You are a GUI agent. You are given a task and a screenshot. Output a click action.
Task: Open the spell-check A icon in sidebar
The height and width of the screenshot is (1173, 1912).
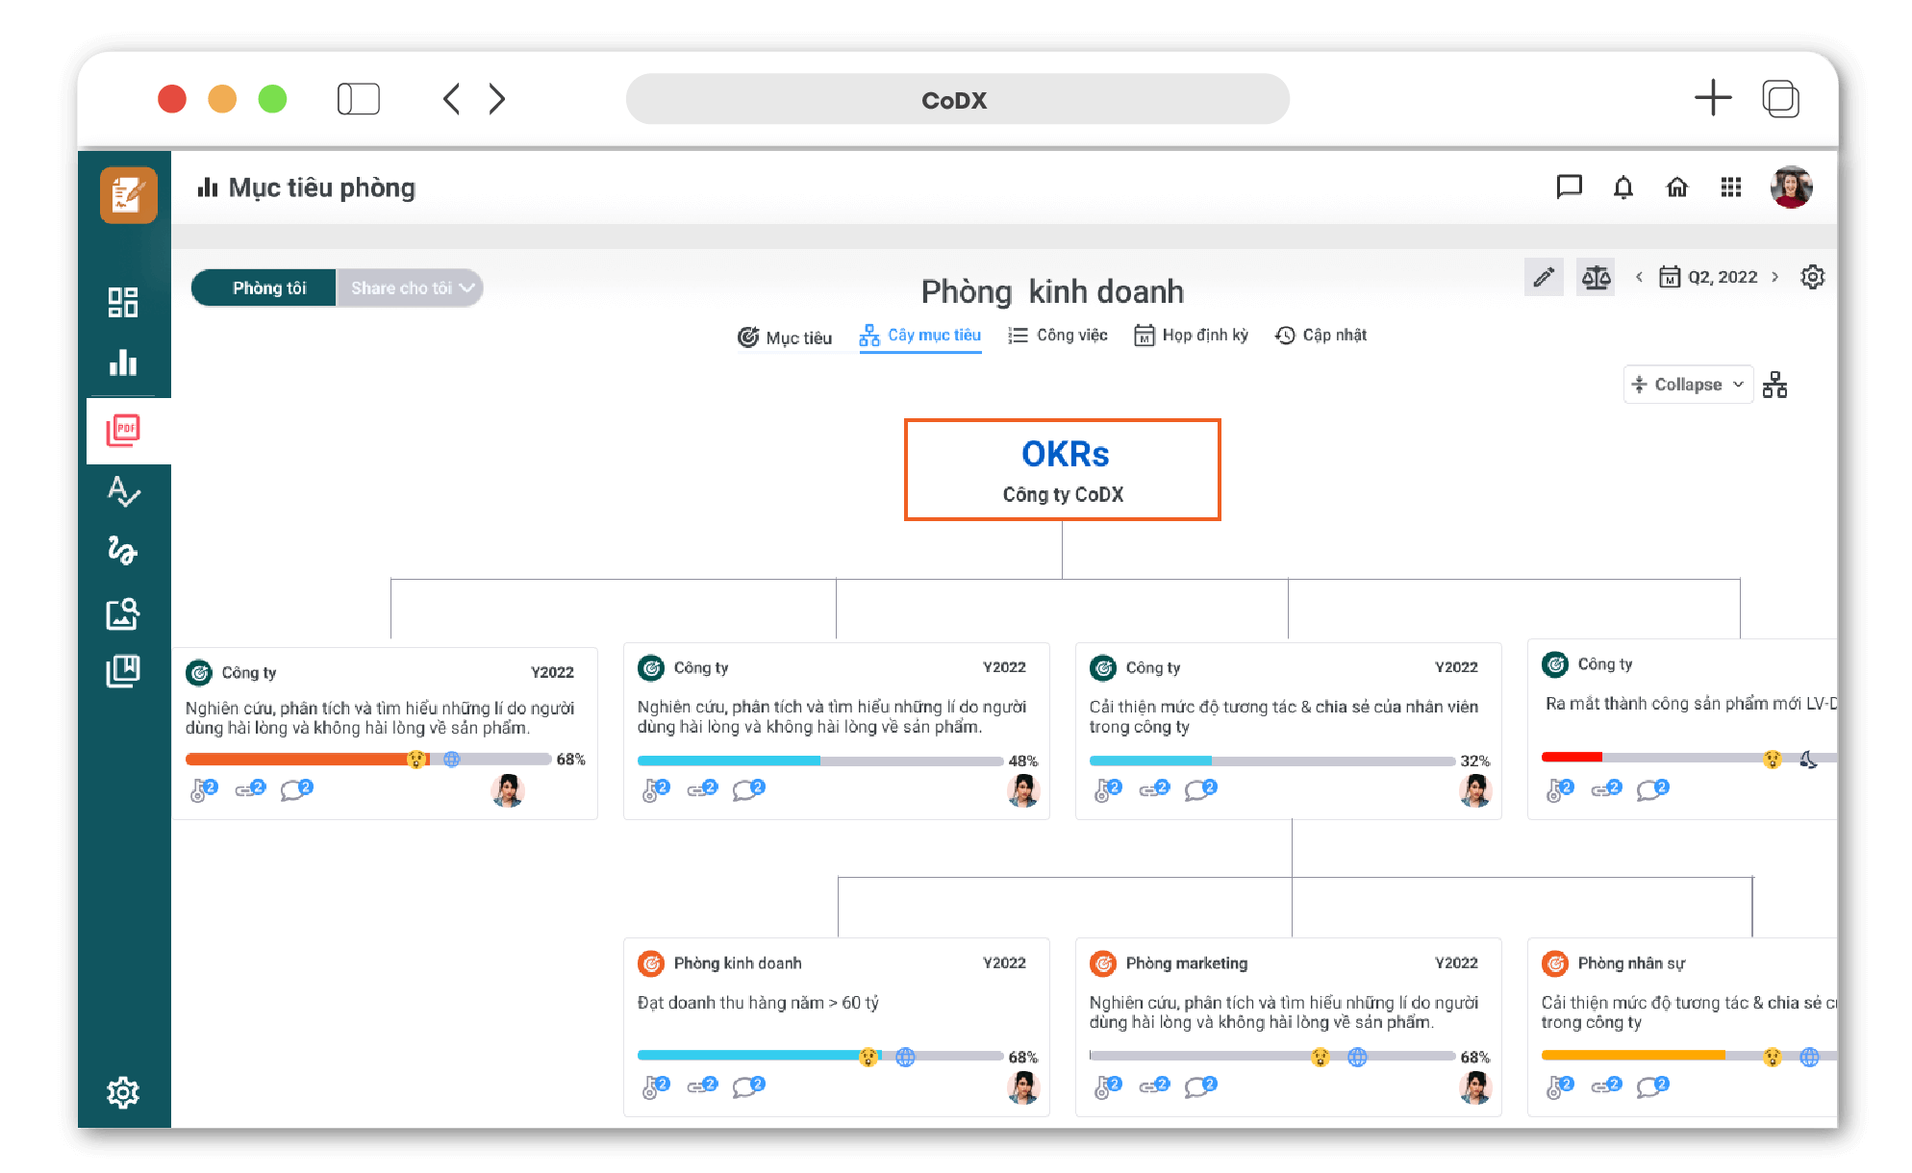123,491
